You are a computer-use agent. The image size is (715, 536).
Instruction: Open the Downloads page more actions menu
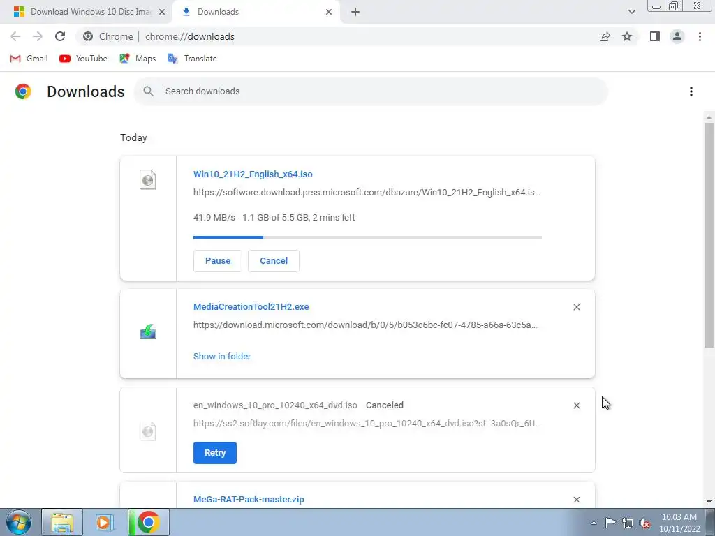click(691, 91)
